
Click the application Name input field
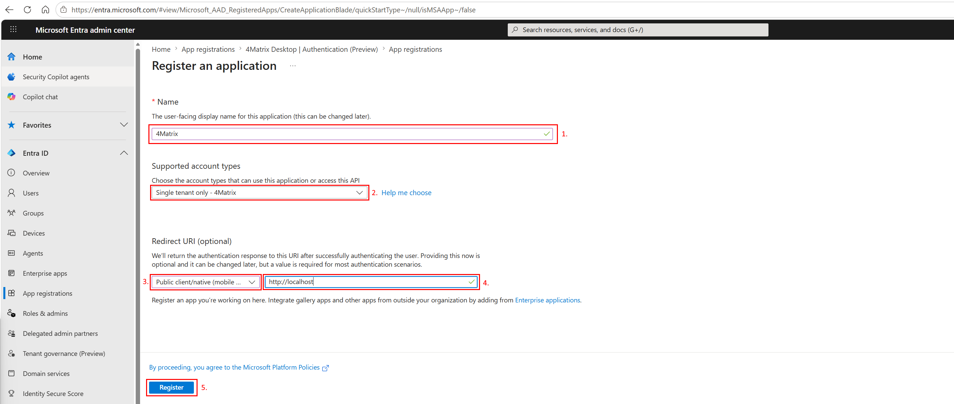[352, 134]
